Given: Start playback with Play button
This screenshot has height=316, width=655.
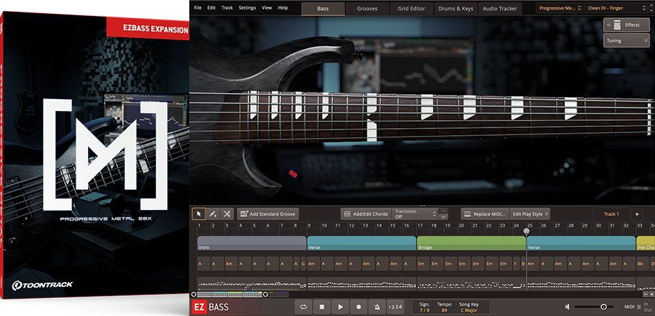Looking at the screenshot, I should (340, 307).
